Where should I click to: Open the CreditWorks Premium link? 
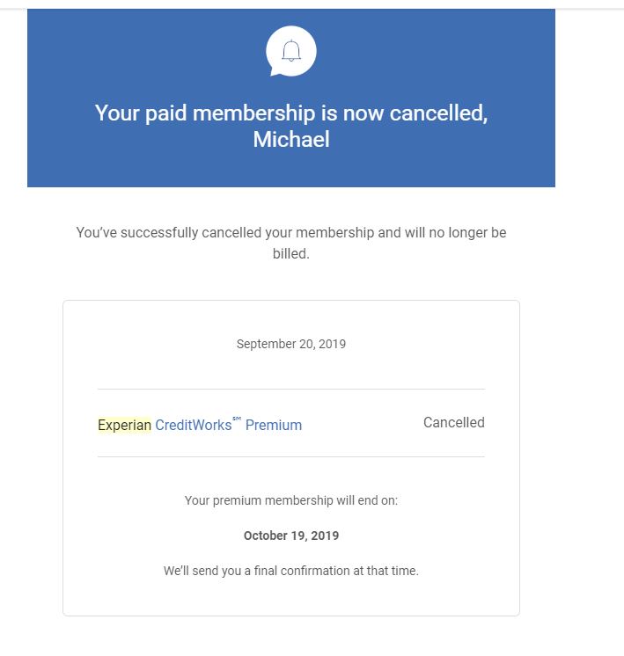(228, 425)
